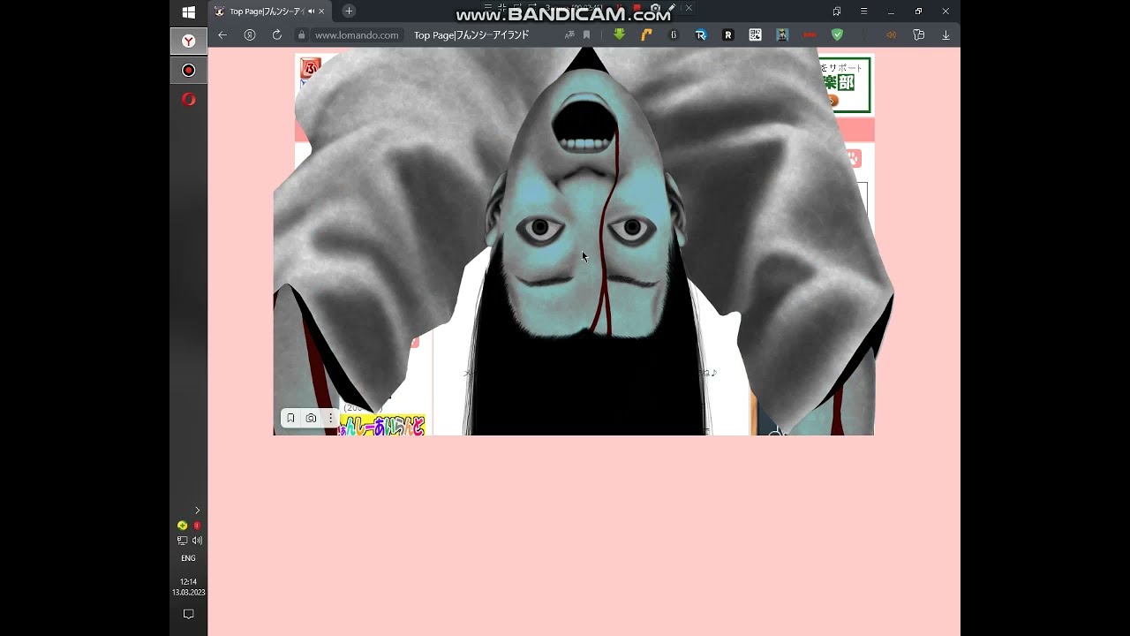Image resolution: width=1130 pixels, height=636 pixels.
Task: Open a new browser tab
Action: [x=349, y=11]
